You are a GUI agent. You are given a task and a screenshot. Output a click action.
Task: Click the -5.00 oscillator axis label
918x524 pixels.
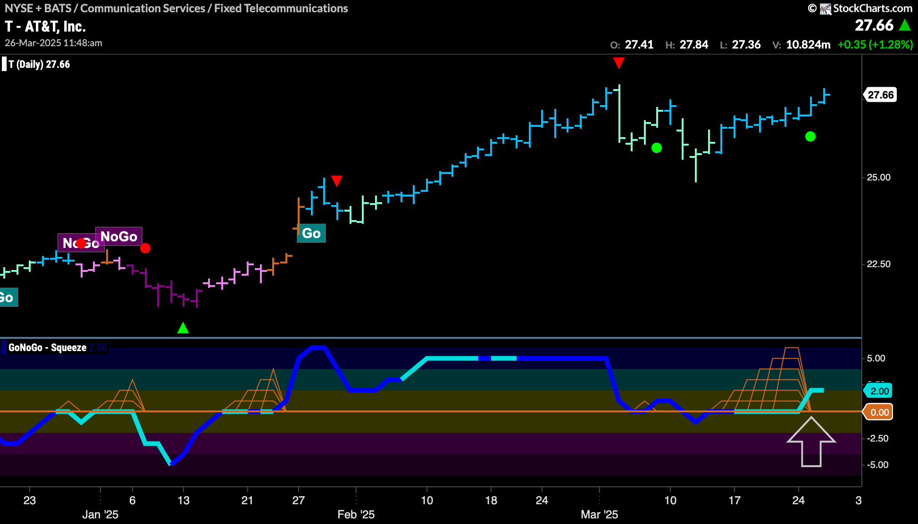click(x=877, y=465)
